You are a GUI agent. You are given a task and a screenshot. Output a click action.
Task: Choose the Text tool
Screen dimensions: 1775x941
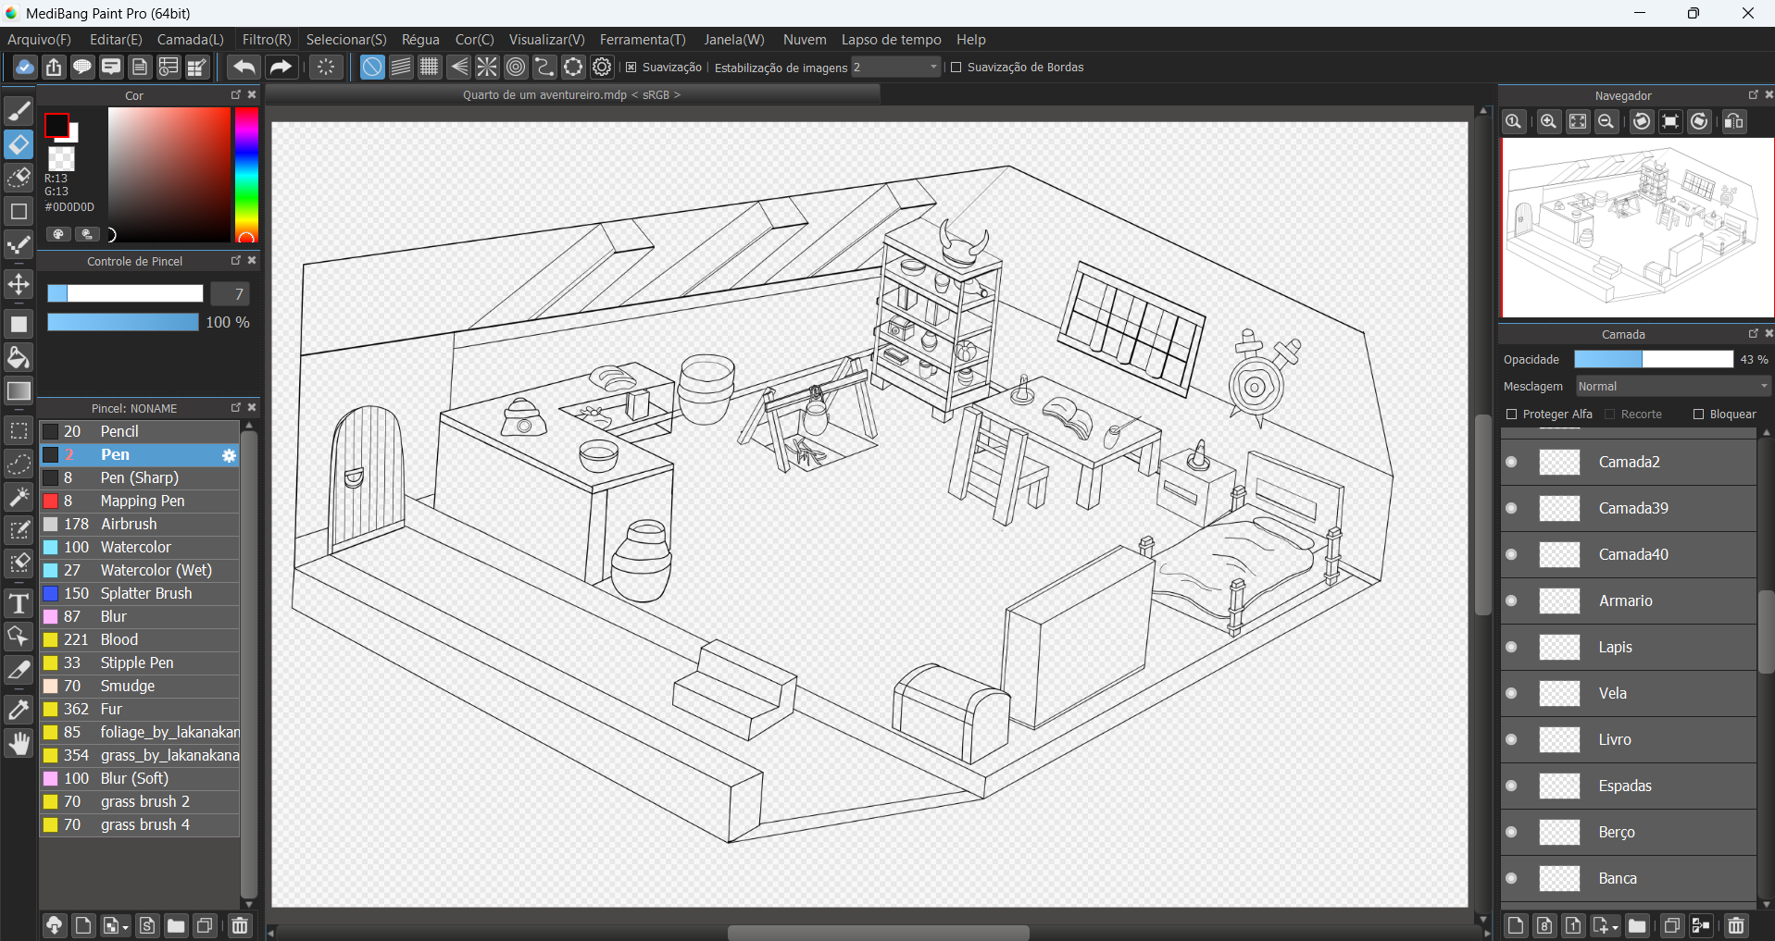click(19, 604)
